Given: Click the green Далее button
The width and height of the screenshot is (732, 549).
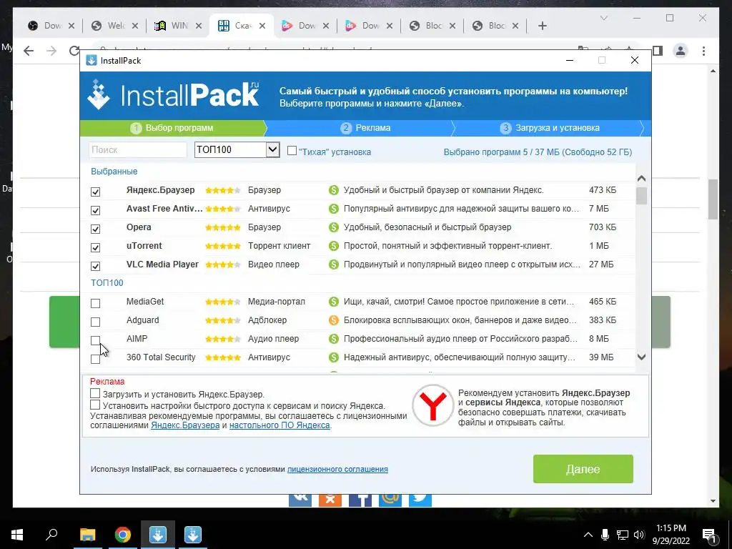Looking at the screenshot, I should coord(583,469).
